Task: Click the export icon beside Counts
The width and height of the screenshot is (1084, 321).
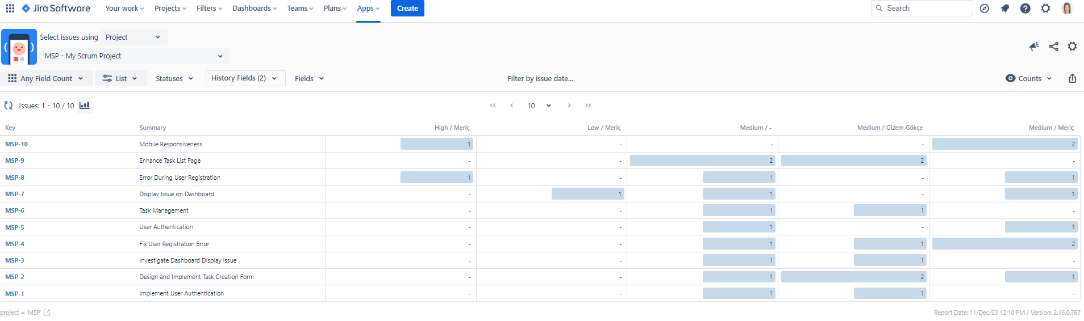Action: (1072, 78)
